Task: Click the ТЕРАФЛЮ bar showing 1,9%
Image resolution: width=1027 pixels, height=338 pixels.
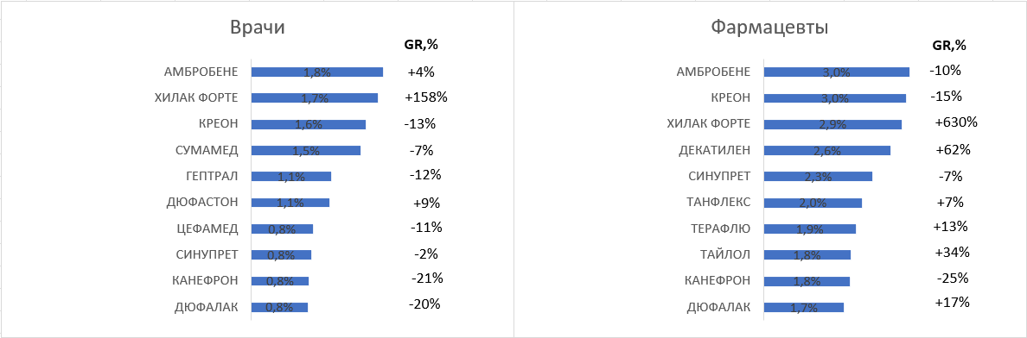Action: coord(810,228)
